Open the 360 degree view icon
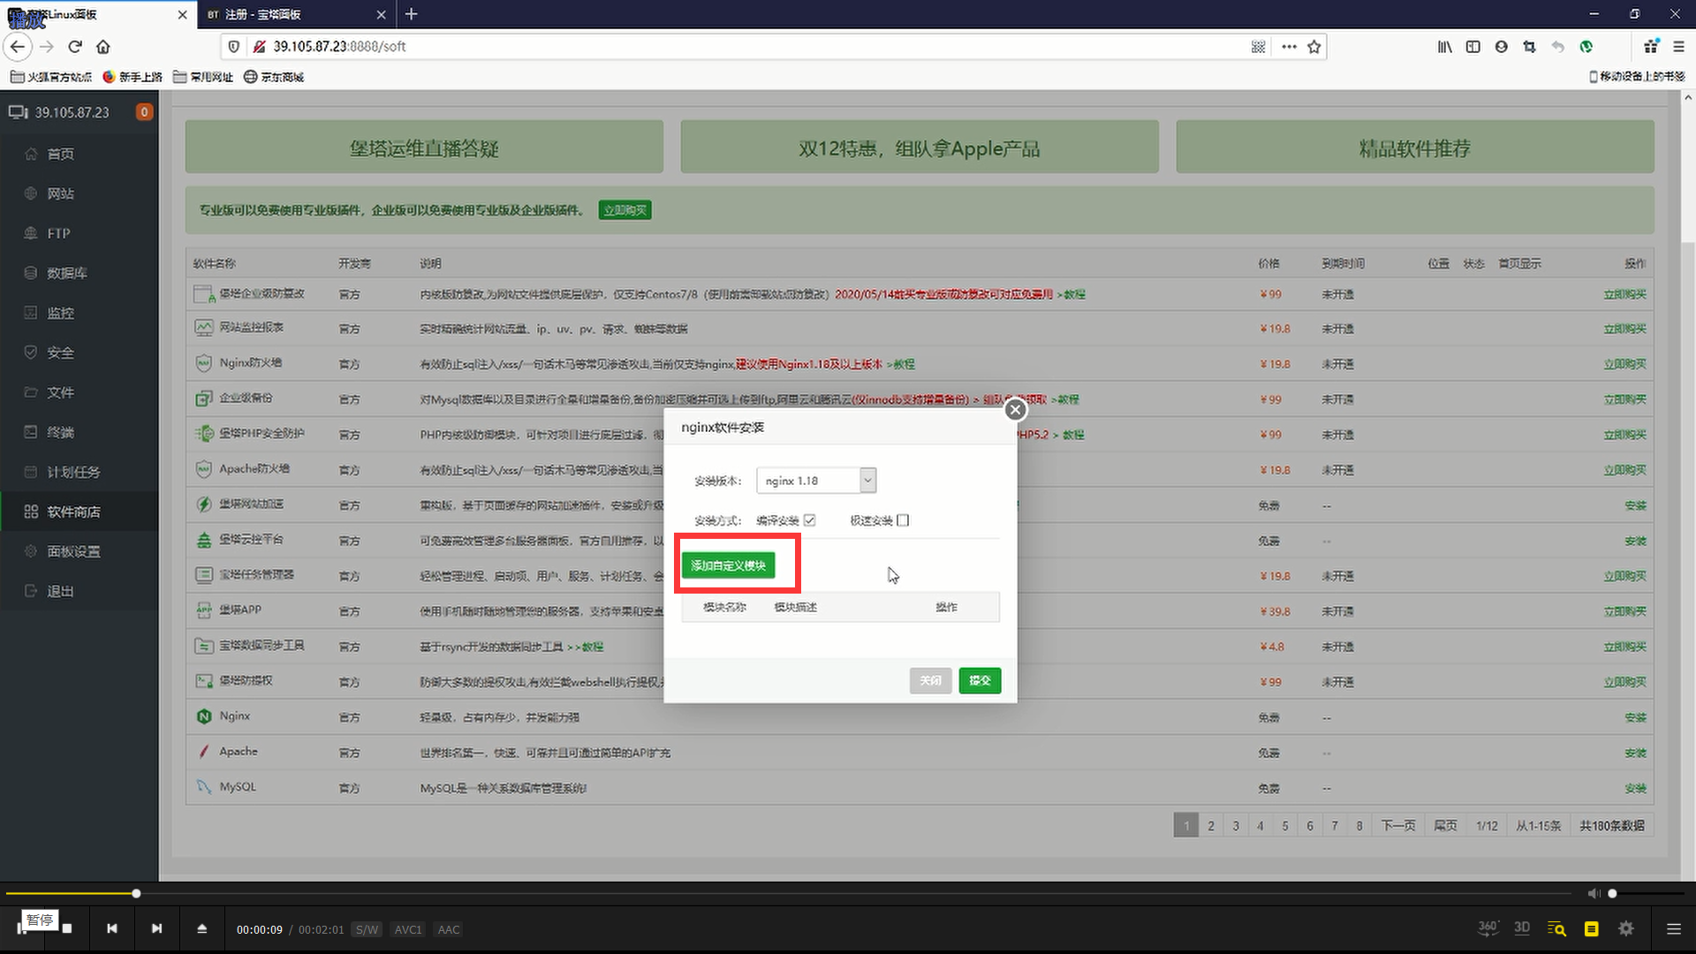The image size is (1696, 954). pyautogui.click(x=1488, y=927)
